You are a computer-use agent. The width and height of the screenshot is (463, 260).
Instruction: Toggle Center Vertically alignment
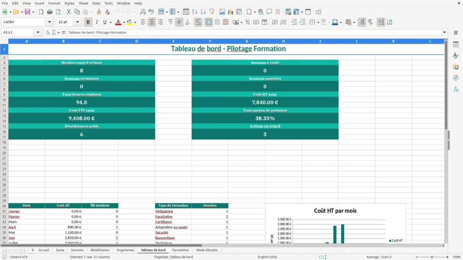coord(179,22)
